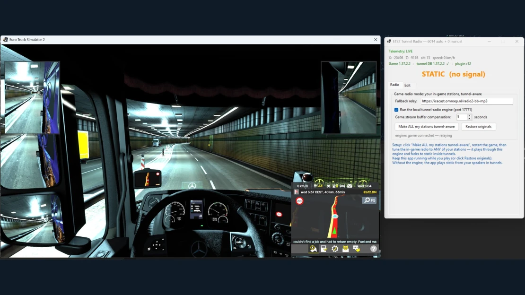Open the chat messages tab in route advisor
This screenshot has width=525, height=295.
(356, 249)
